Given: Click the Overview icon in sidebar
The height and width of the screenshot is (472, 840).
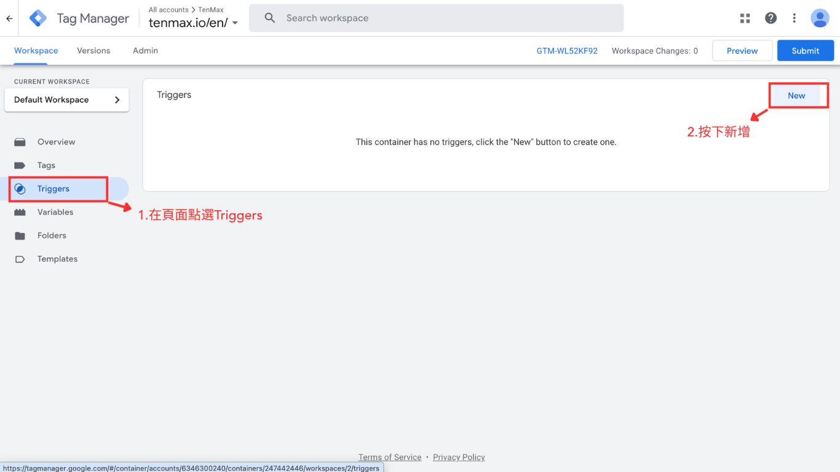Looking at the screenshot, I should coord(20,142).
